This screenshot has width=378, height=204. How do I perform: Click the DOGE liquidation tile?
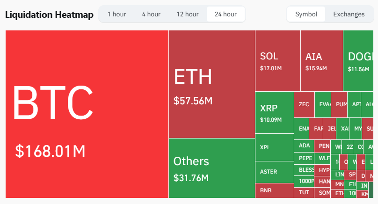coord(360,61)
